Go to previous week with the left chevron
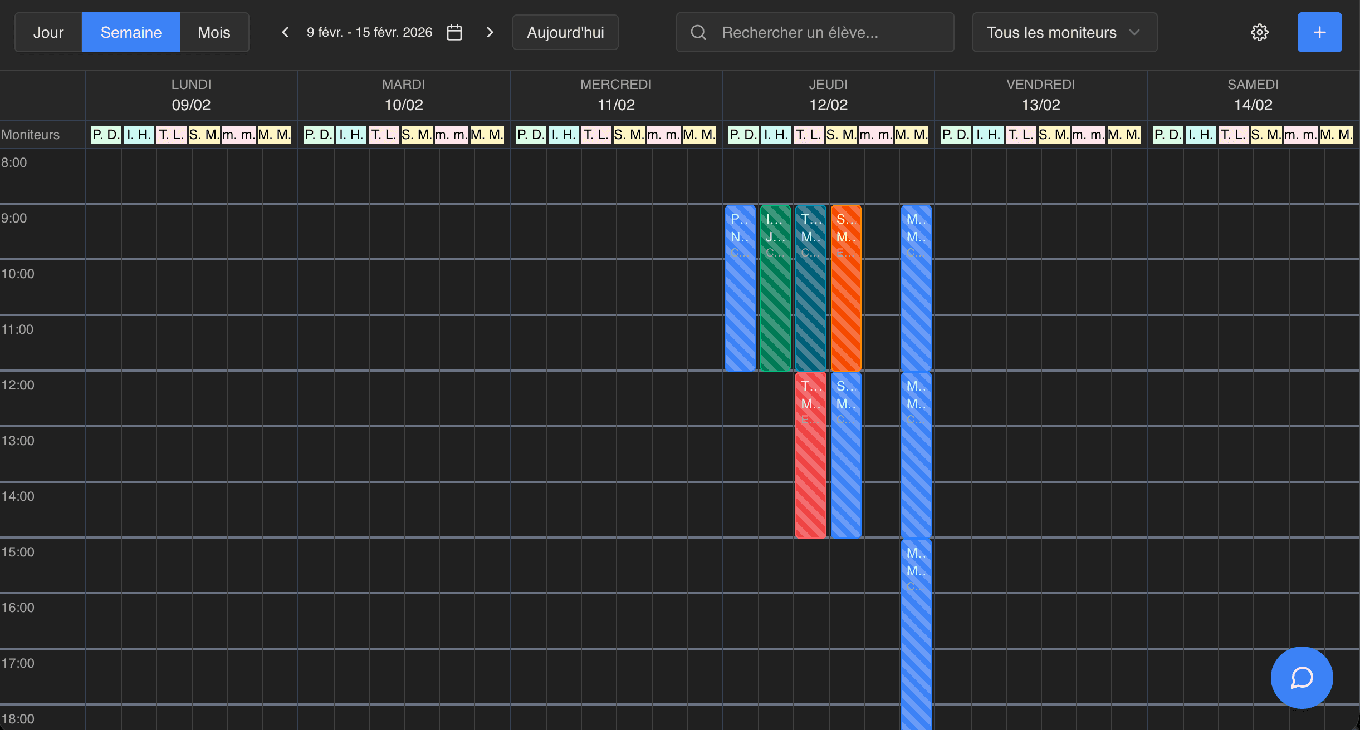 click(286, 32)
